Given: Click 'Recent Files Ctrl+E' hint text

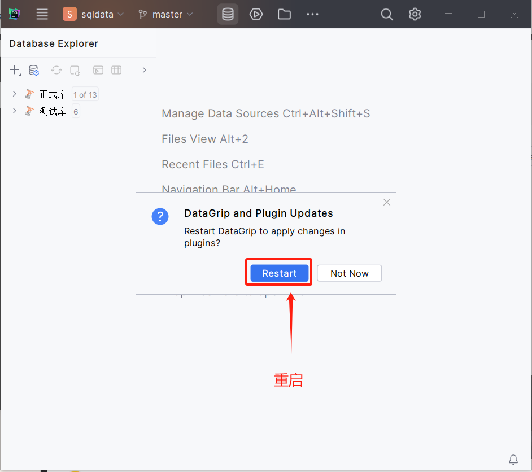Looking at the screenshot, I should click(213, 164).
